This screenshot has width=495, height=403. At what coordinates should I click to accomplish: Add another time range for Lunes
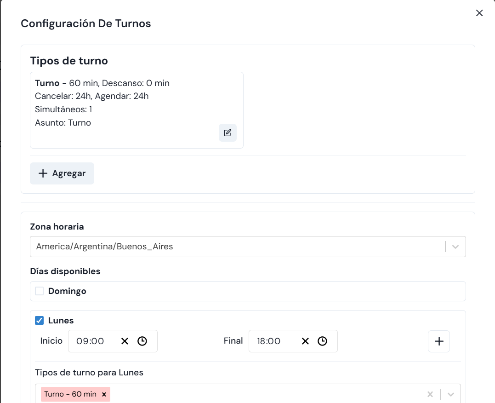point(439,341)
